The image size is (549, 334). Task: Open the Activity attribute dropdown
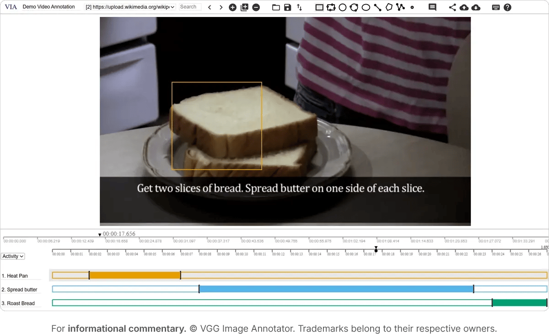pyautogui.click(x=13, y=256)
